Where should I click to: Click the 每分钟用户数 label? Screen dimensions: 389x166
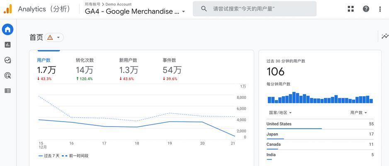point(278,84)
